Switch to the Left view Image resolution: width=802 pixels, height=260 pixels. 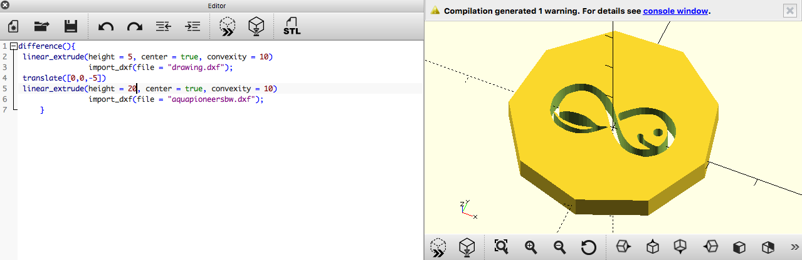(710, 247)
